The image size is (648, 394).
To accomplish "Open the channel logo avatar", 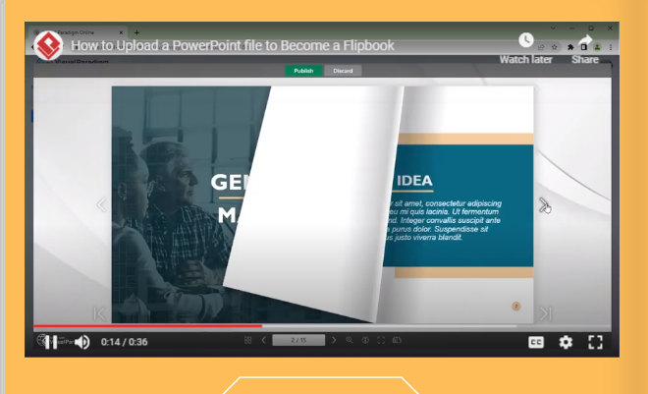I will [x=49, y=44].
